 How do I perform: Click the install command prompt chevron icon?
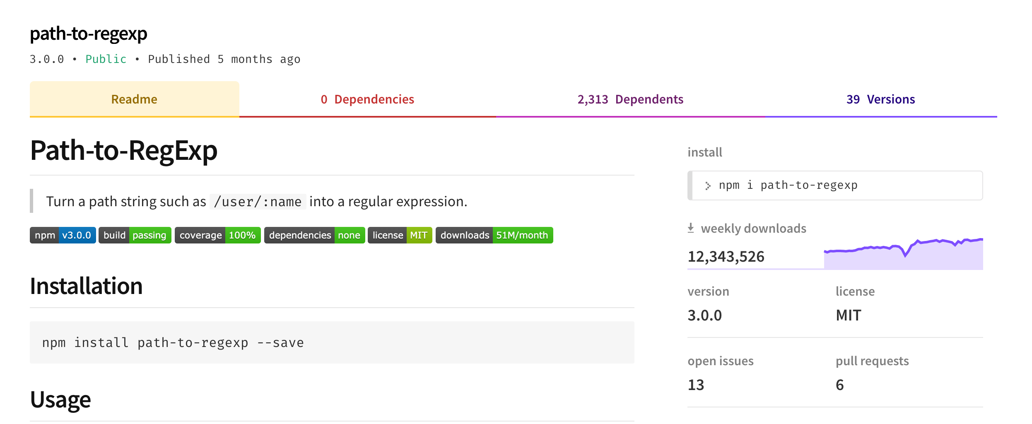coord(708,185)
